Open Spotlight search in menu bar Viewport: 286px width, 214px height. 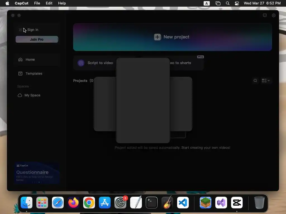[x=227, y=3]
